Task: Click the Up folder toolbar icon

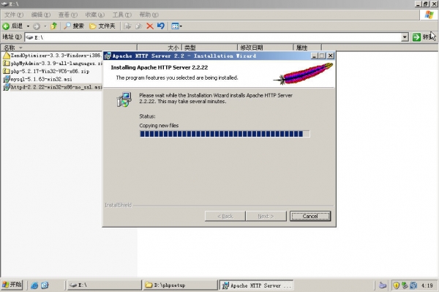Action: pos(53,26)
